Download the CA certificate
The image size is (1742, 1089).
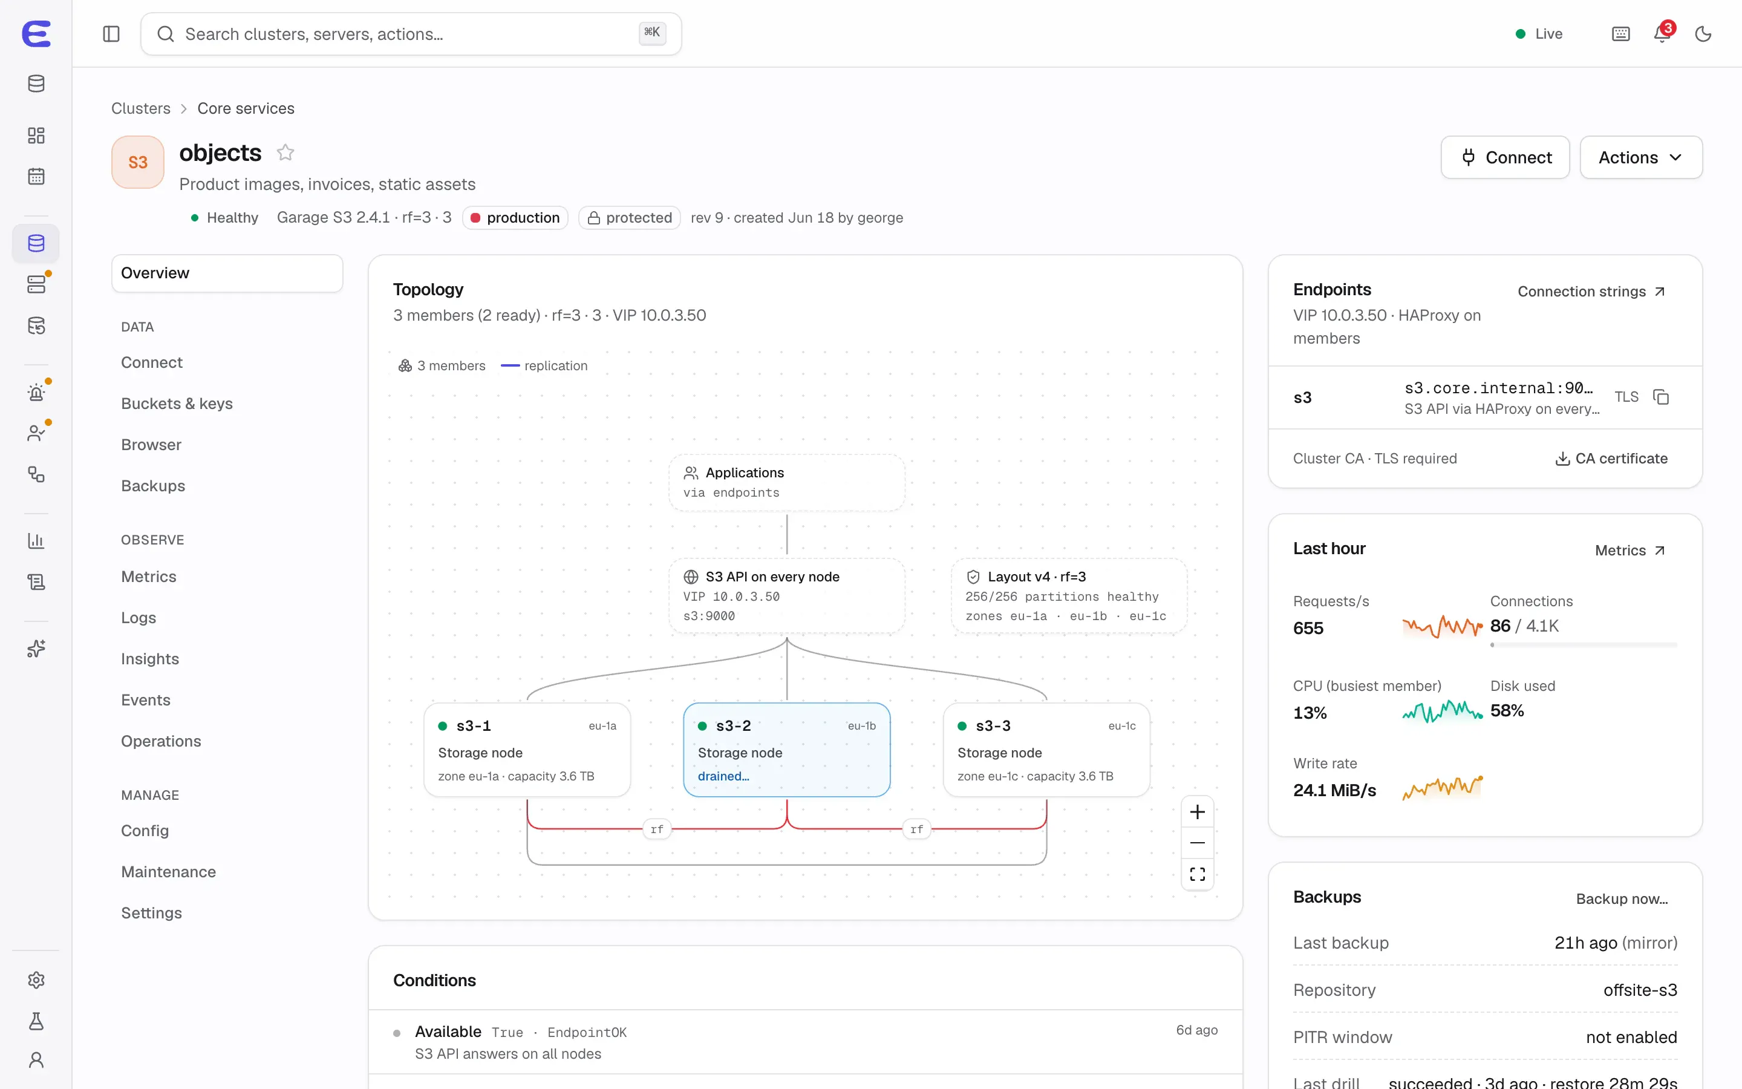[x=1611, y=458]
